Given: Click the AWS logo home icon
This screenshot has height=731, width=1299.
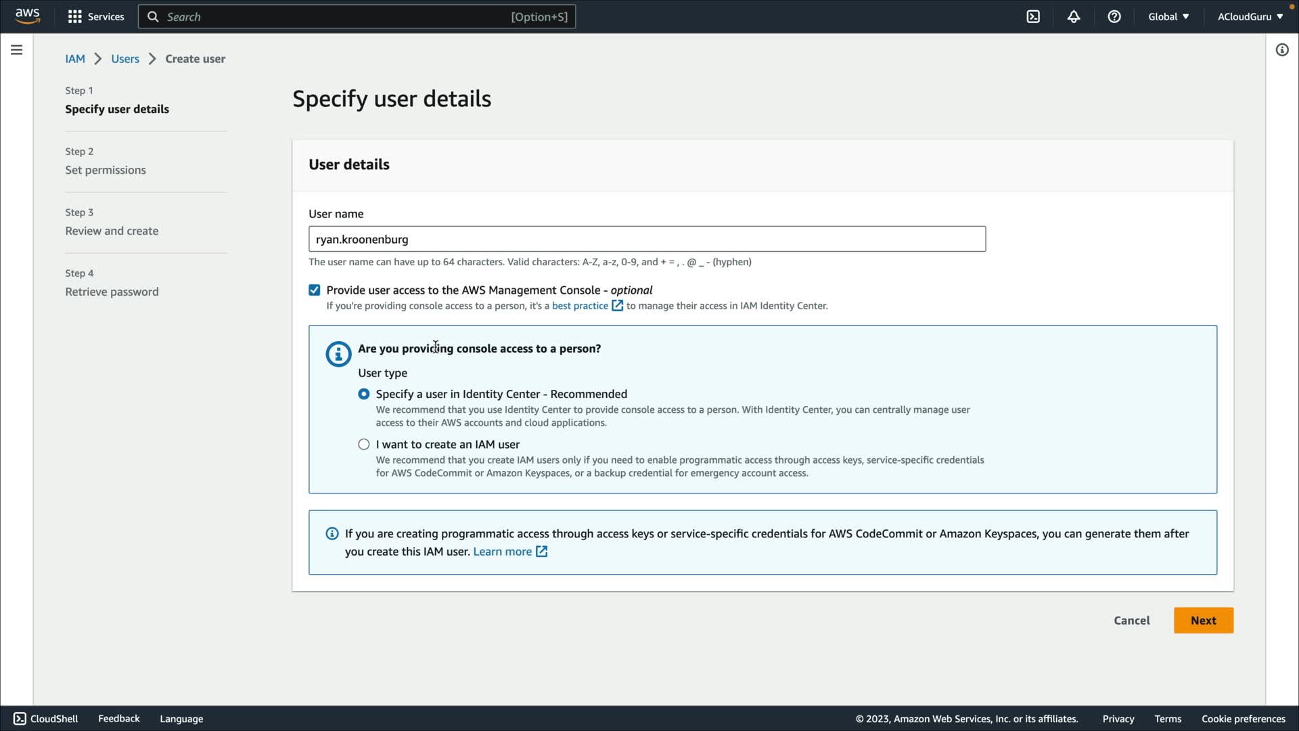Looking at the screenshot, I should [x=27, y=16].
